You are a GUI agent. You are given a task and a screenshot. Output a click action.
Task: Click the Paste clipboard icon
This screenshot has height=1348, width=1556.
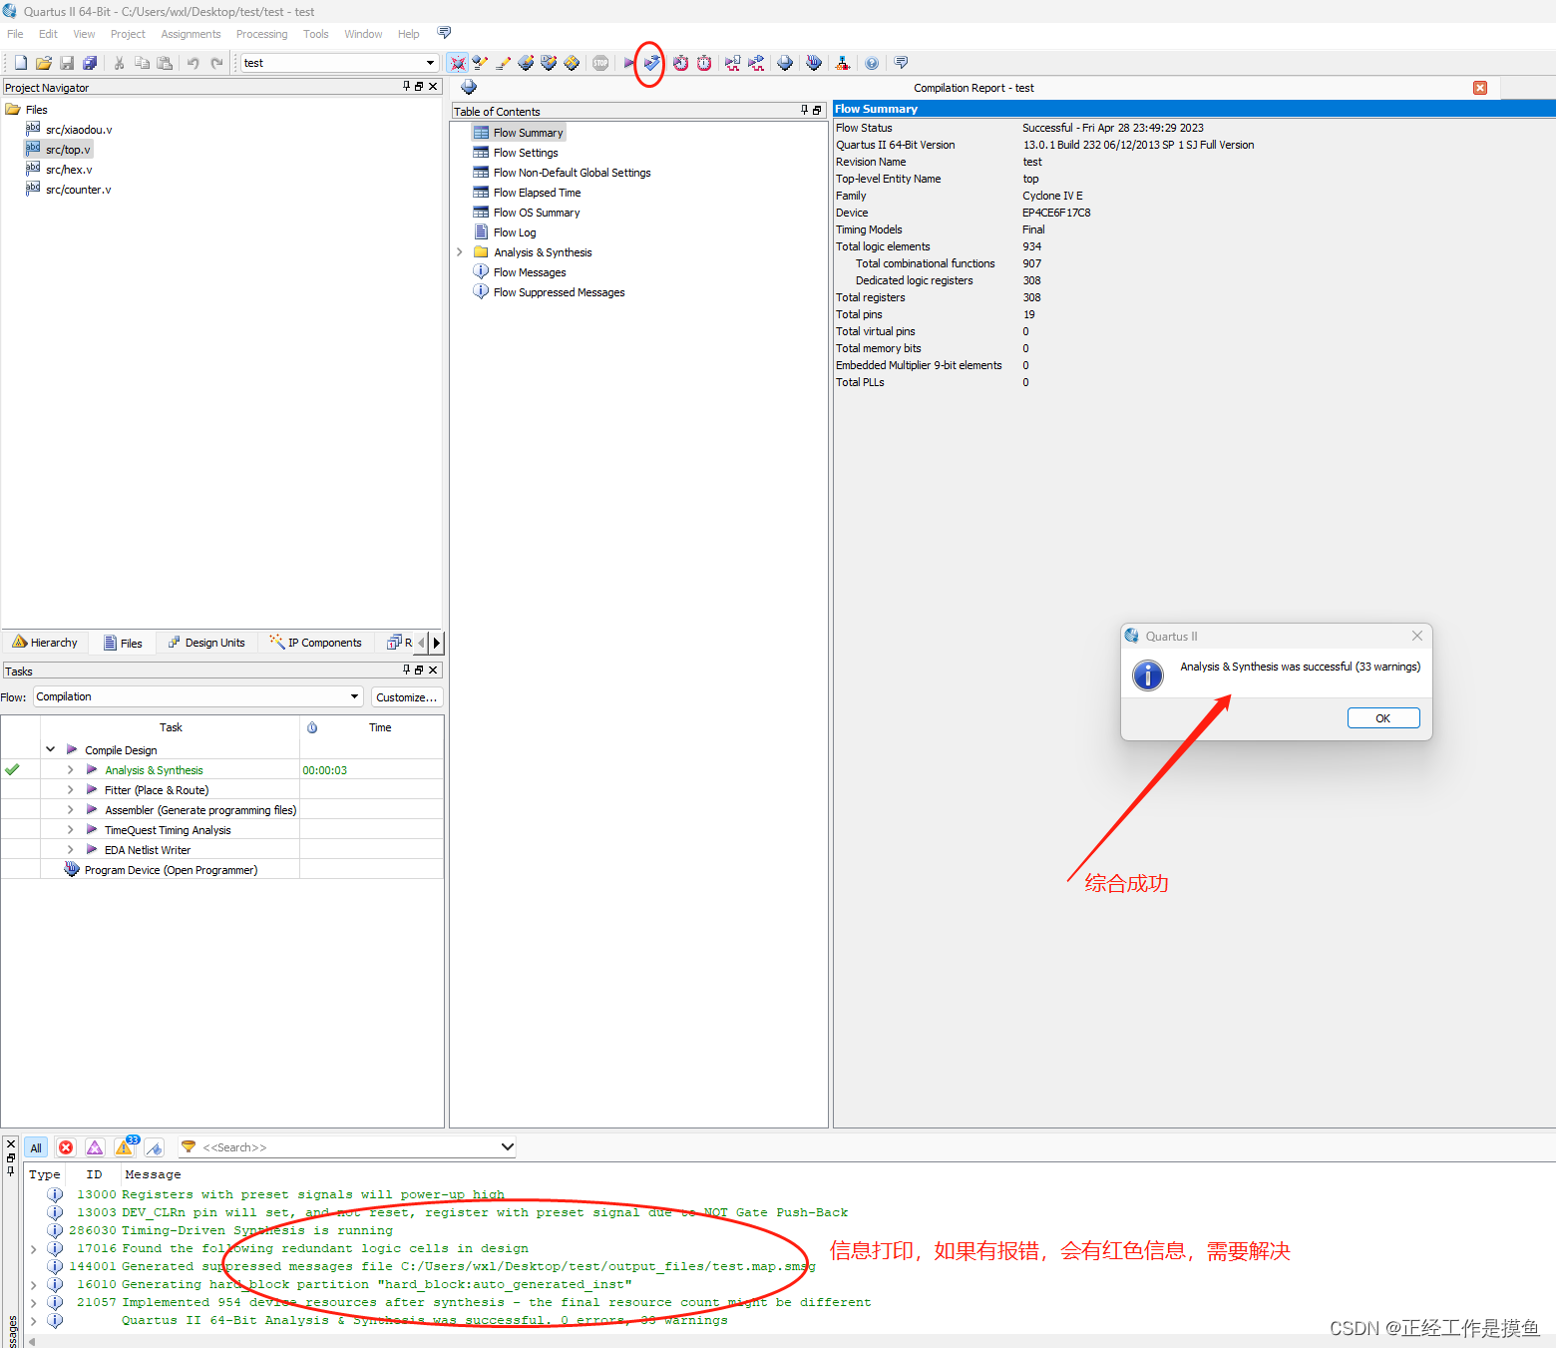[x=165, y=63]
